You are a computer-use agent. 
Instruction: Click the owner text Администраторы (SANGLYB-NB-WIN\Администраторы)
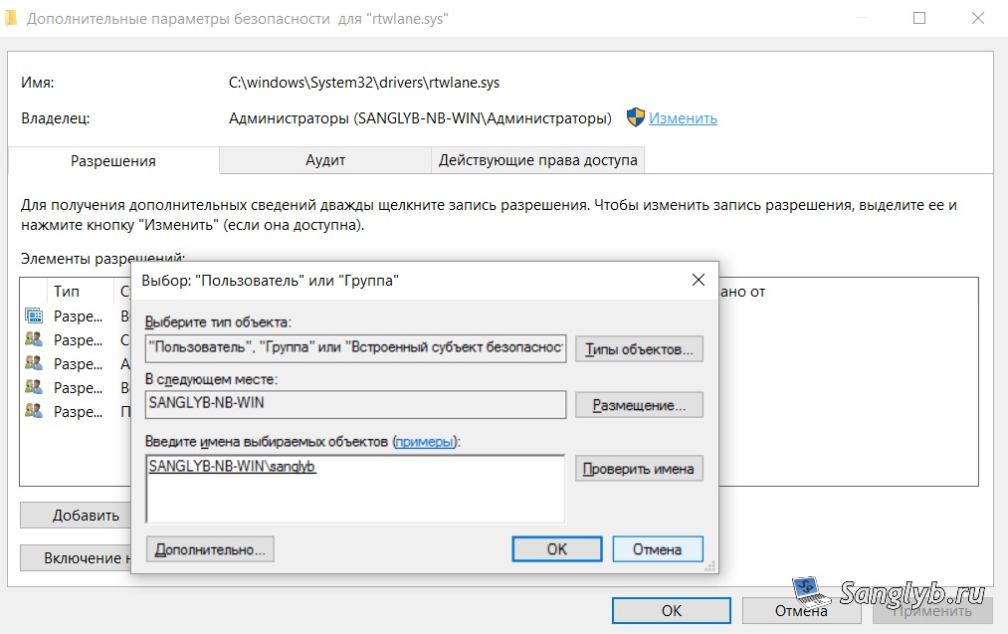coord(420,118)
